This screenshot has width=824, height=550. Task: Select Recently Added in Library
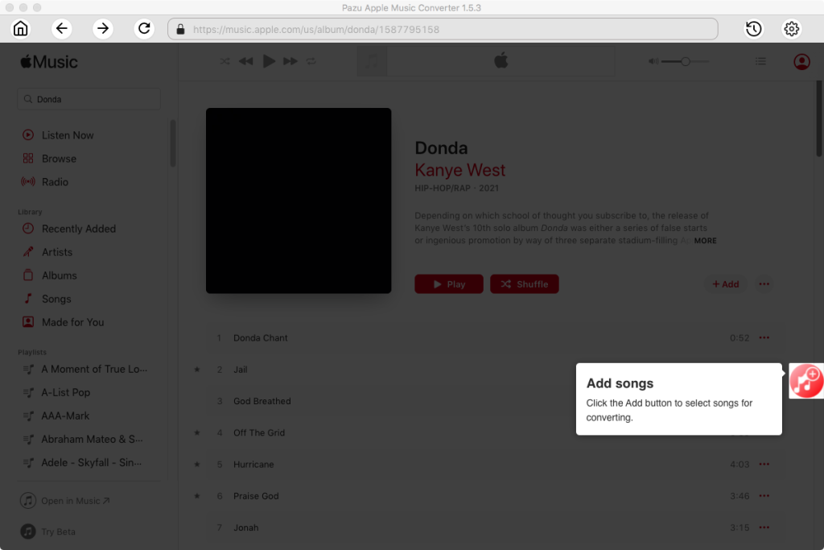point(78,229)
